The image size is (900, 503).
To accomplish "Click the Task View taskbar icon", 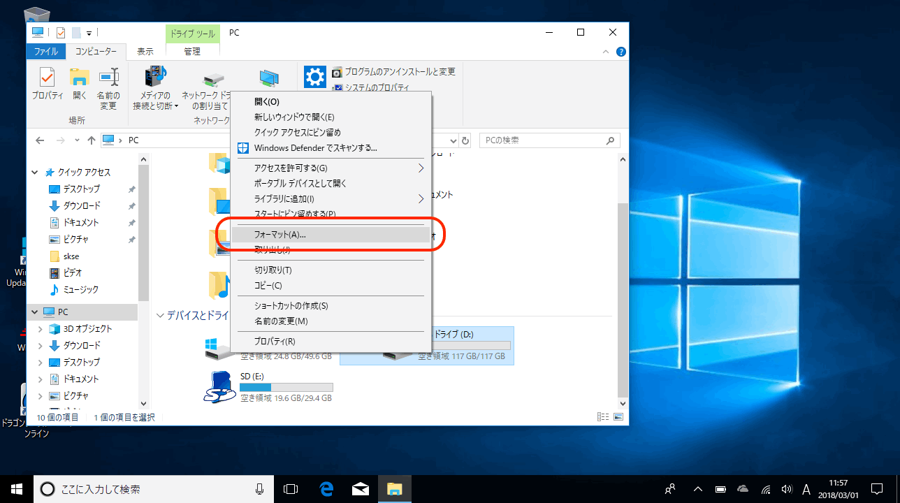I will (291, 489).
